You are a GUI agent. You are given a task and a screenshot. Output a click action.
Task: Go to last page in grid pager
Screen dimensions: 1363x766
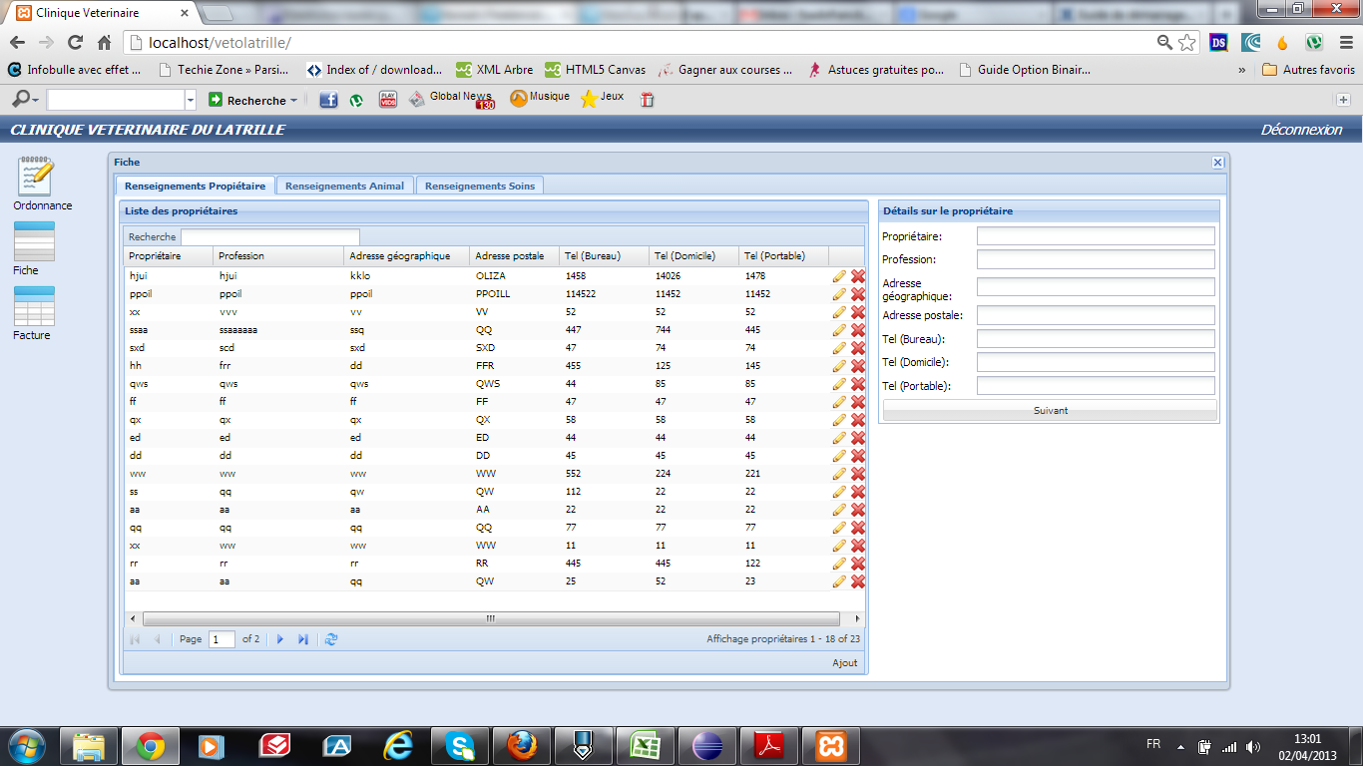[x=303, y=639]
